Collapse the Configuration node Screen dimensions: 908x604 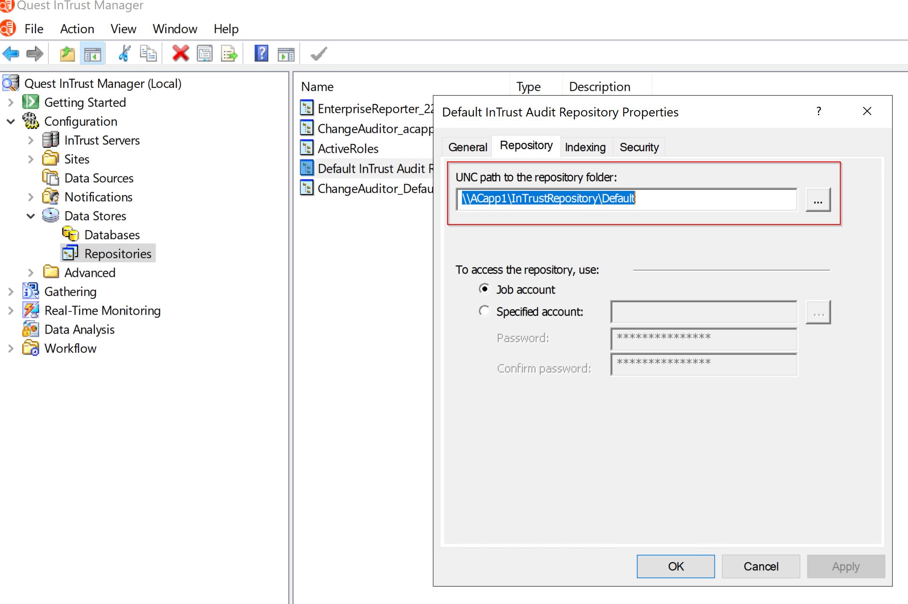11,121
